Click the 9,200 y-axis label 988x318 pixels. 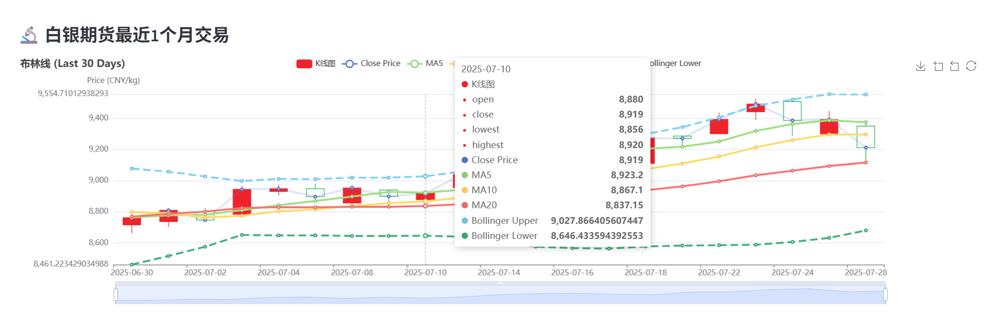click(98, 149)
